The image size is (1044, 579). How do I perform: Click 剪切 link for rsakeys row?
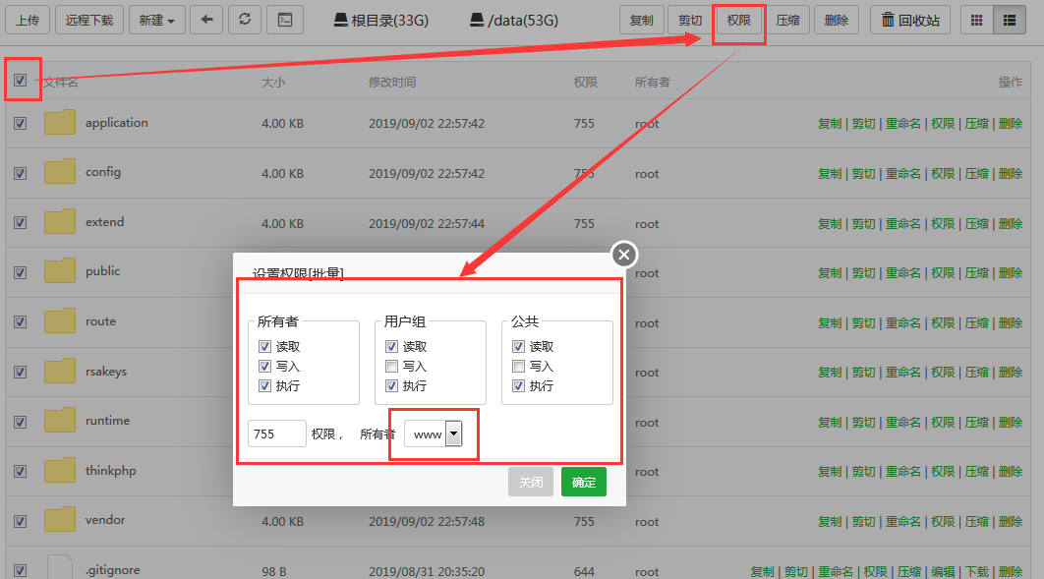(x=863, y=372)
